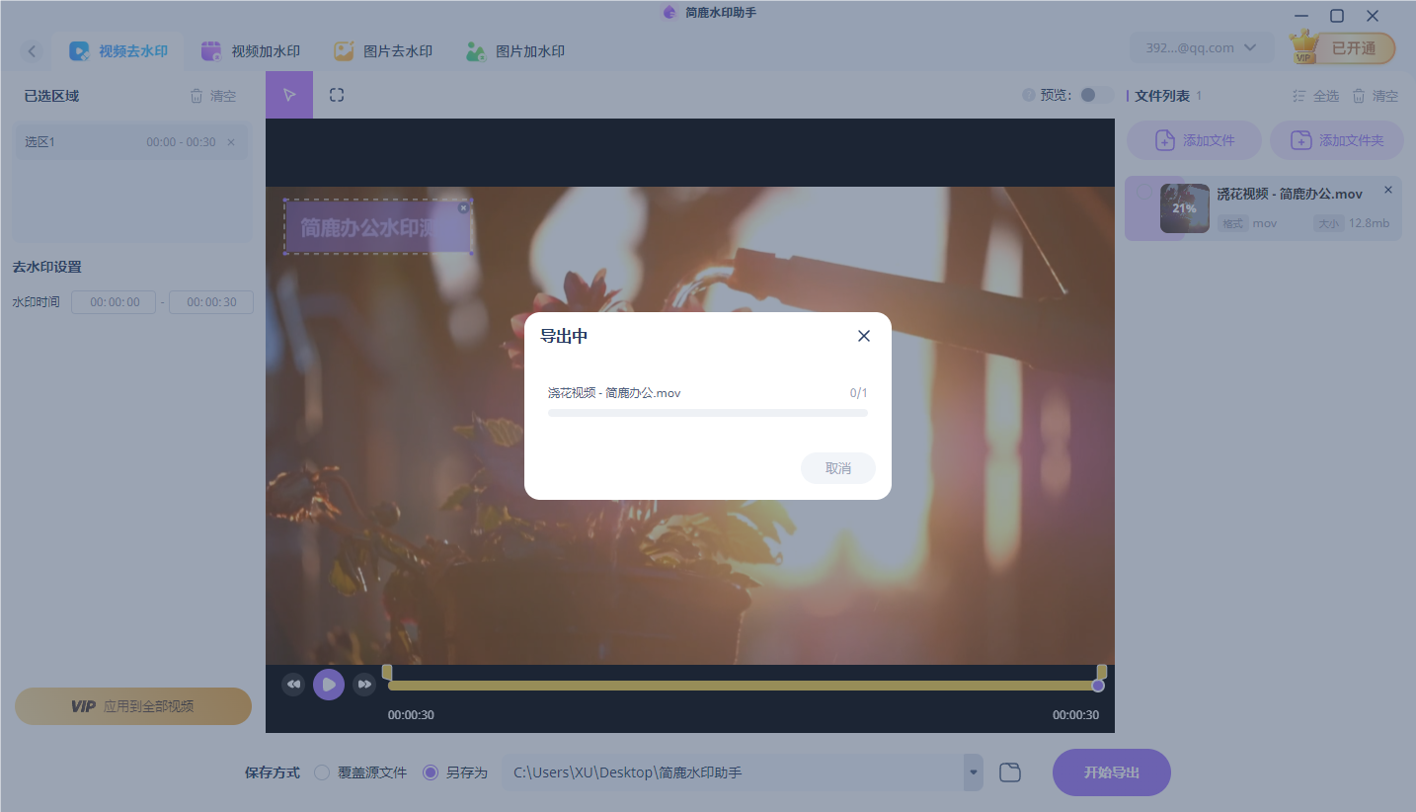Open the 392...@qq.com account dropdown
Viewport: 1416px width, 812px height.
[1201, 46]
